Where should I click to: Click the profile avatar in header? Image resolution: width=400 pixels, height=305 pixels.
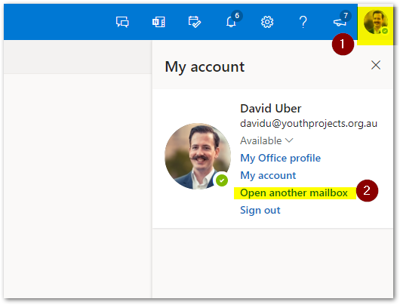(x=376, y=22)
